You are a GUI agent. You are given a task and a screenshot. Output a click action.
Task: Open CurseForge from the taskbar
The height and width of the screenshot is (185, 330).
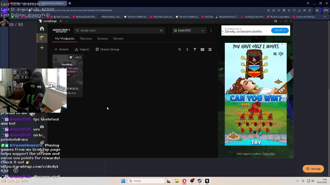pyautogui.click(x=207, y=181)
